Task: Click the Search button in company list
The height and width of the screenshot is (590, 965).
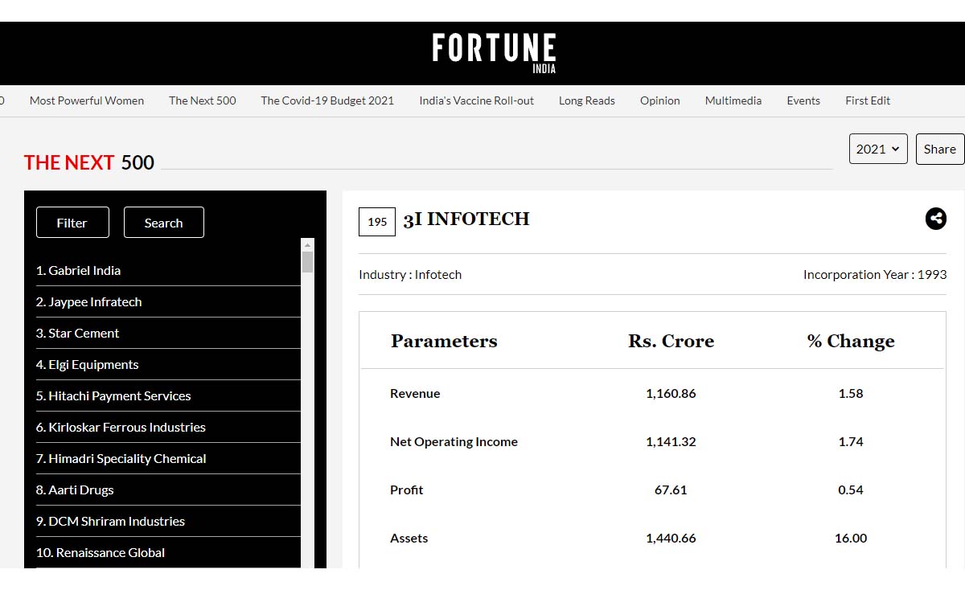Action: 164,223
